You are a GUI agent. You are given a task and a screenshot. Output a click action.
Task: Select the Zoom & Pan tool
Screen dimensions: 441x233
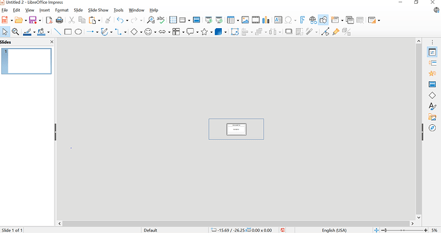coord(15,32)
